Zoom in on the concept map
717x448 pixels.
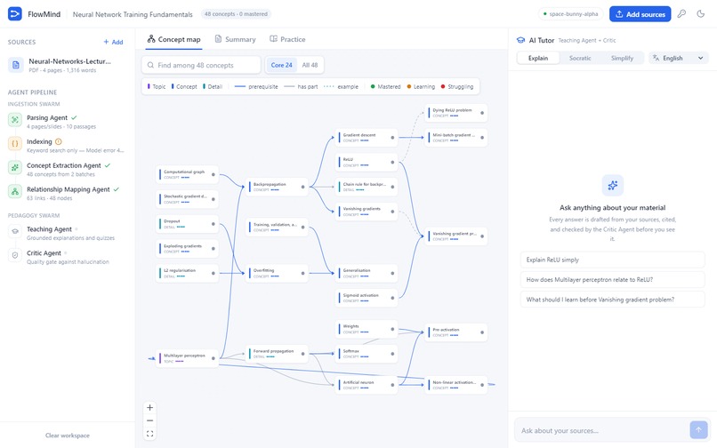149,407
